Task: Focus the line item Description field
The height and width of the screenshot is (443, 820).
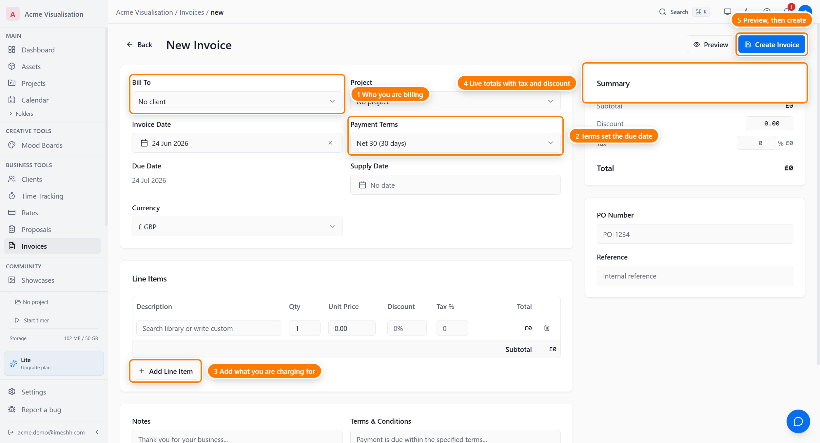Action: pyautogui.click(x=208, y=328)
